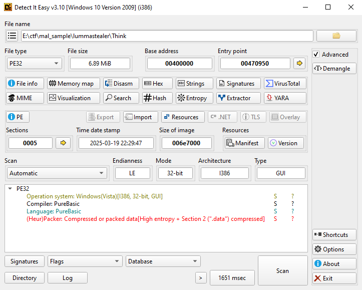
Task: Open Options dialog
Action: point(334,249)
